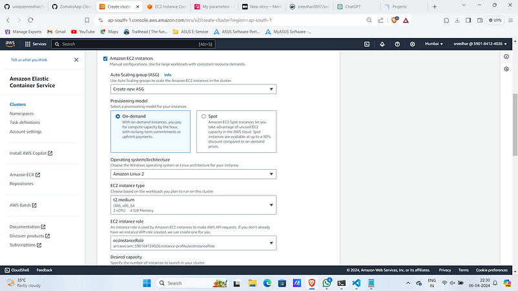
Task: Switch to the My parameters tab
Action: [214, 6]
